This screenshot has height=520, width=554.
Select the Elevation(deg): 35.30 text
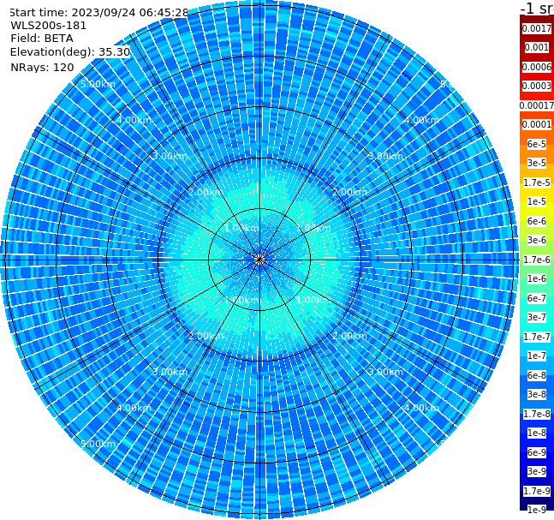[x=70, y=52]
